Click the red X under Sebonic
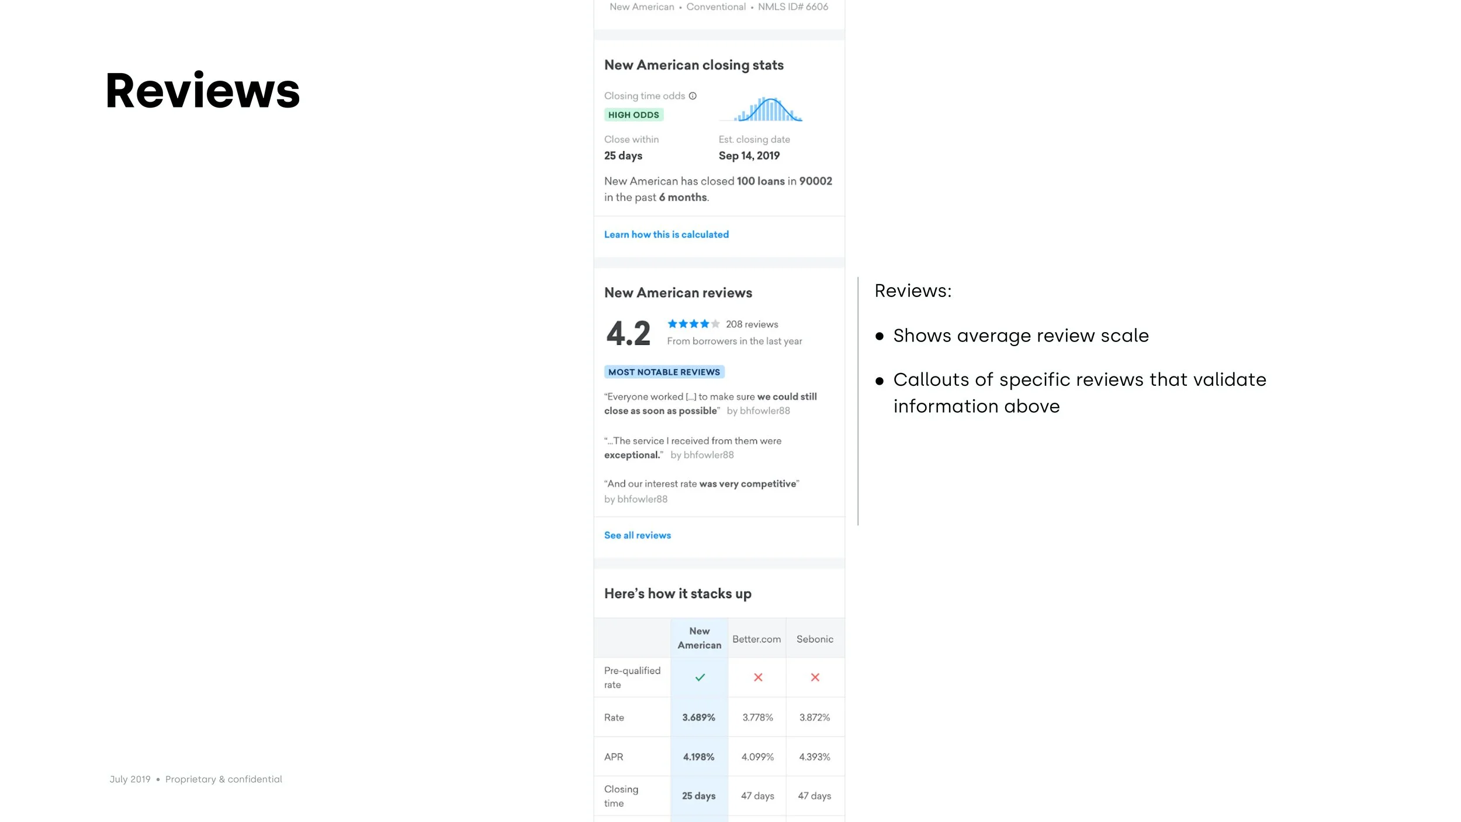The image size is (1461, 822). pyautogui.click(x=815, y=677)
